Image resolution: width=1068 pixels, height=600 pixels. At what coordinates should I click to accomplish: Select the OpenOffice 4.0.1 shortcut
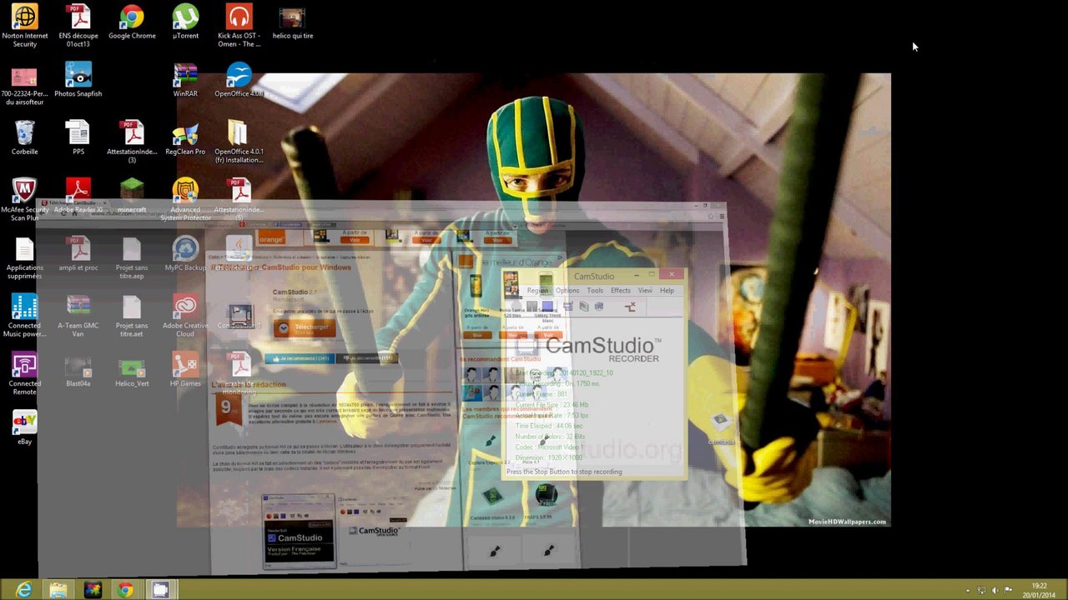[x=239, y=80]
